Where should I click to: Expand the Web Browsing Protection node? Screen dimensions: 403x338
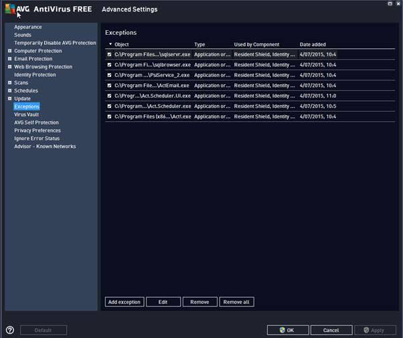coord(10,67)
